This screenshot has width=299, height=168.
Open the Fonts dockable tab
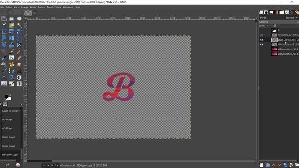coord(287,13)
